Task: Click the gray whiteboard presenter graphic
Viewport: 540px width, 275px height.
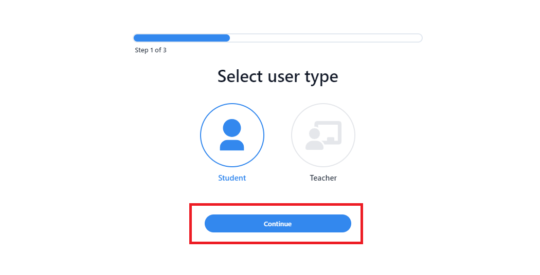Action: tap(323, 135)
